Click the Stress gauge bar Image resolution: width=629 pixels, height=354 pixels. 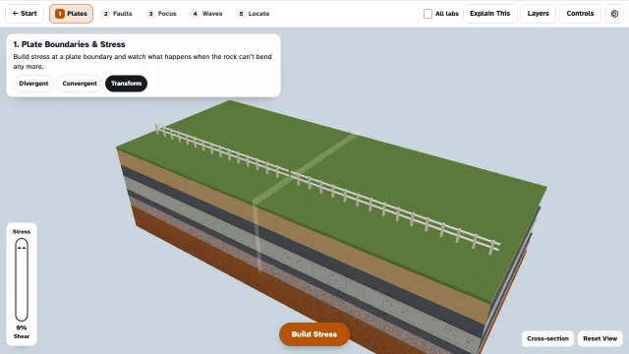click(x=22, y=279)
